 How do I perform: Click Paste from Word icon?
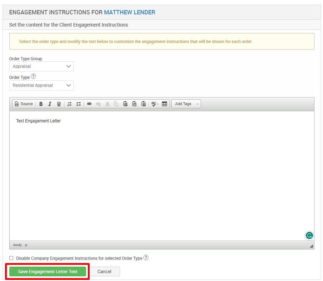click(144, 104)
